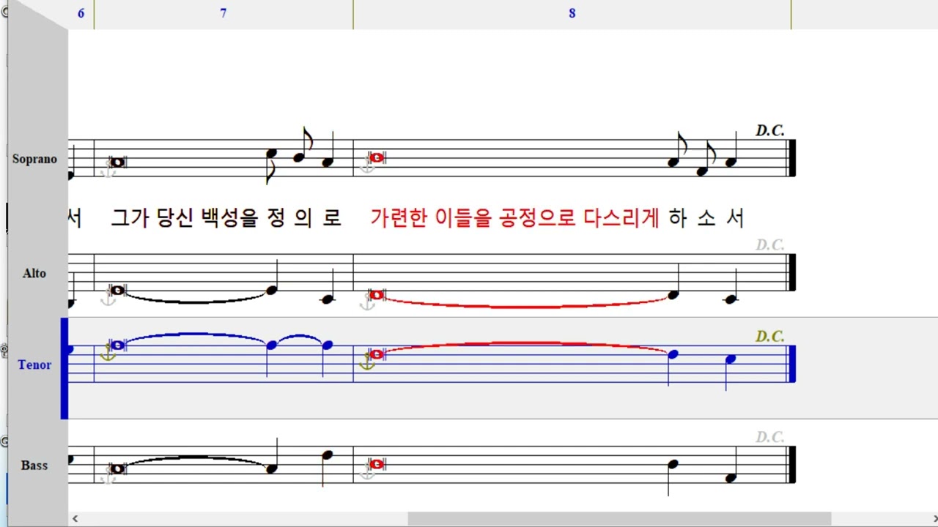Click the grey D.C. marking above Alto staff
Image resolution: width=938 pixels, height=527 pixels.
click(x=770, y=244)
